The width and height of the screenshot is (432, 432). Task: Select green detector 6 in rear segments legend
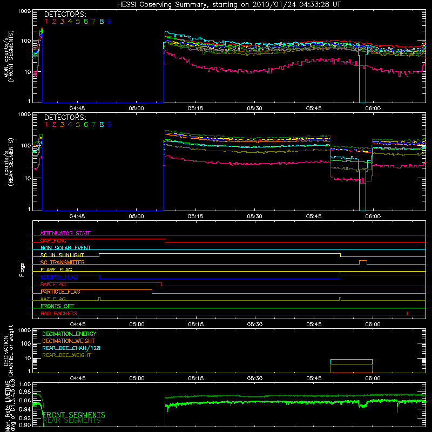[x=86, y=125]
